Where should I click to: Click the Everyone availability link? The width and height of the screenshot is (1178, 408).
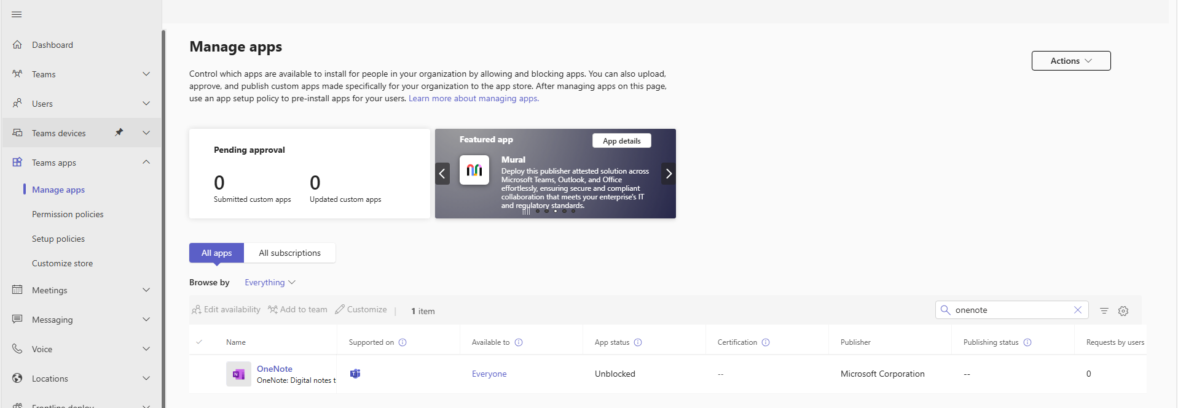click(489, 374)
